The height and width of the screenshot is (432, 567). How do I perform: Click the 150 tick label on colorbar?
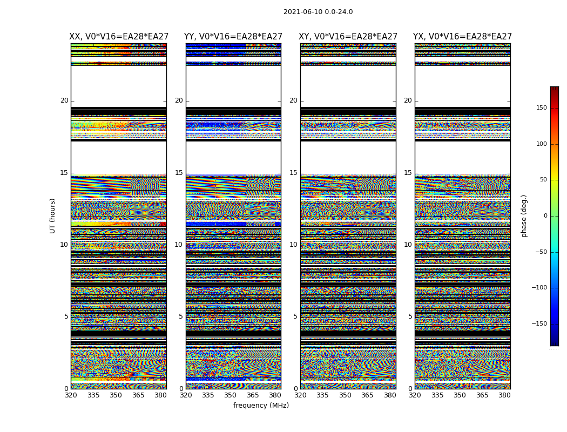[x=542, y=107]
